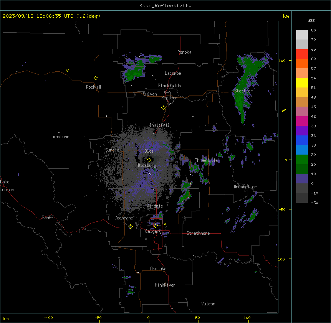Pick the bright green 20-30 dBZ legend swatch
Image resolution: width=331 pixels, height=323 pixels.
302,160
